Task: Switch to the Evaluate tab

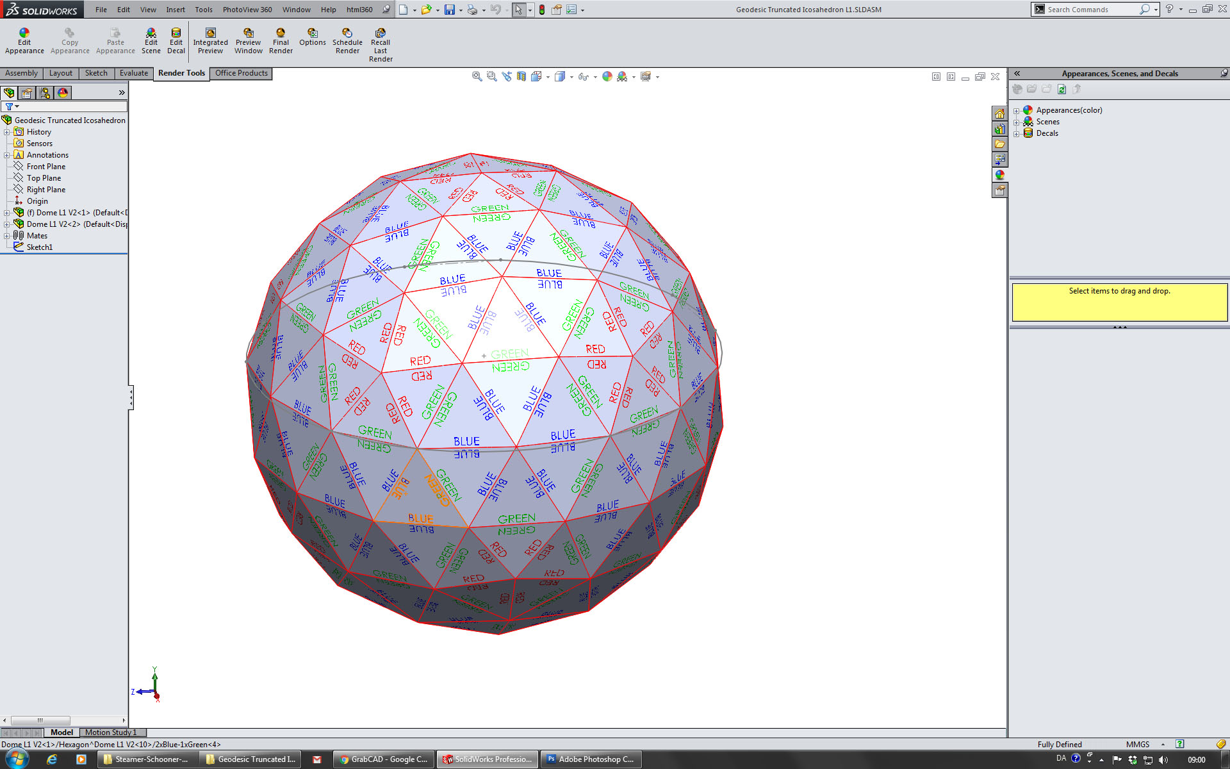Action: [x=133, y=73]
